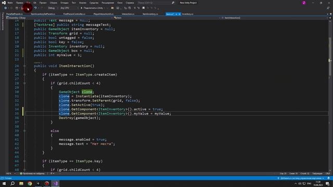The width and height of the screenshot is (333, 187).
Task: Click the feedback icon at toolbar right end
Action: pyautogui.click(x=328, y=8)
